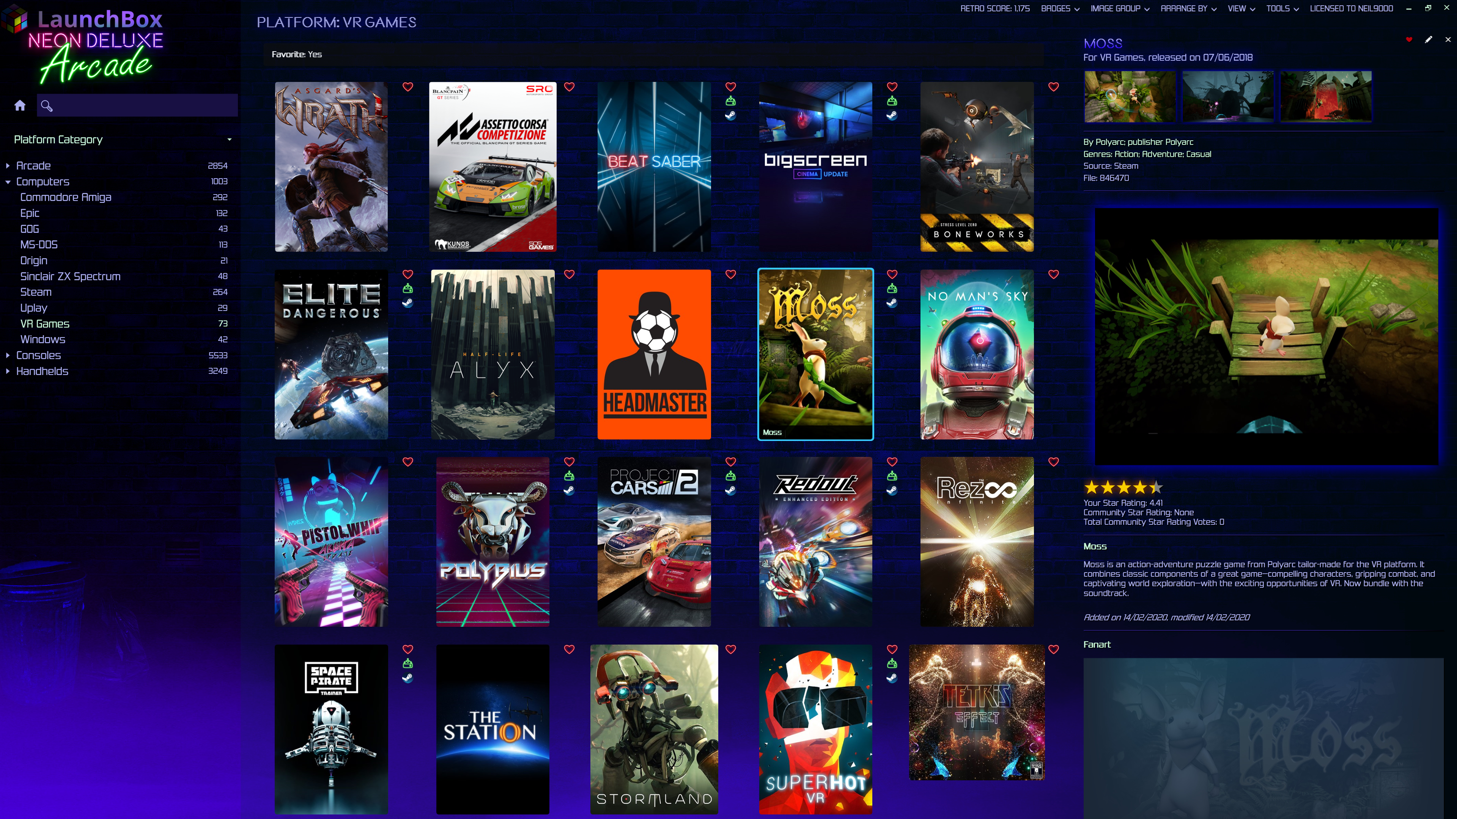Toggle favorite heart for No Man's Sky

[x=1054, y=274]
